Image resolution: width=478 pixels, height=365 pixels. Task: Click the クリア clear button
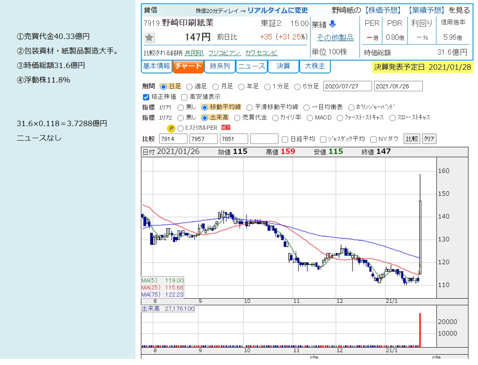(x=429, y=139)
